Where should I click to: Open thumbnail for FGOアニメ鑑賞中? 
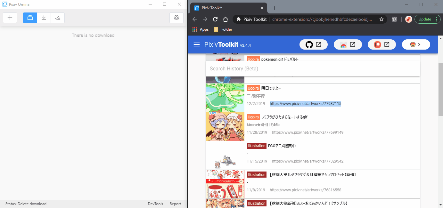coord(225,155)
